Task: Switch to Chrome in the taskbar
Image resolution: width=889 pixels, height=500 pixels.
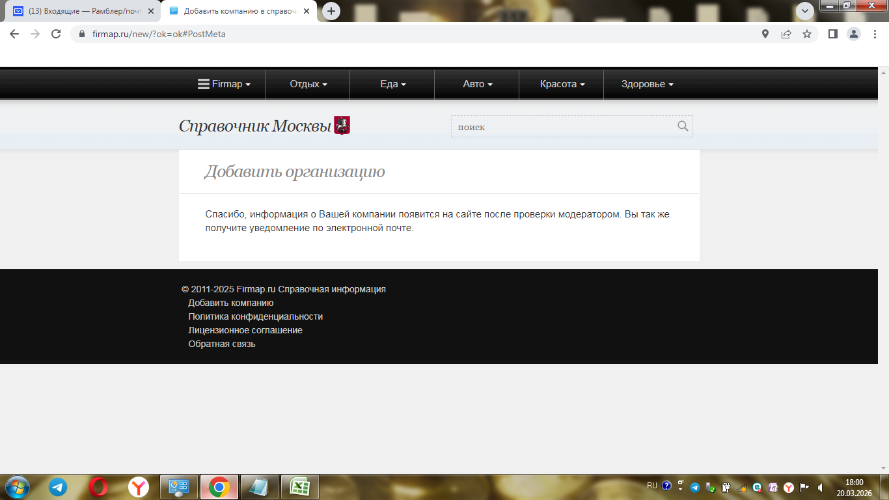Action: [219, 487]
